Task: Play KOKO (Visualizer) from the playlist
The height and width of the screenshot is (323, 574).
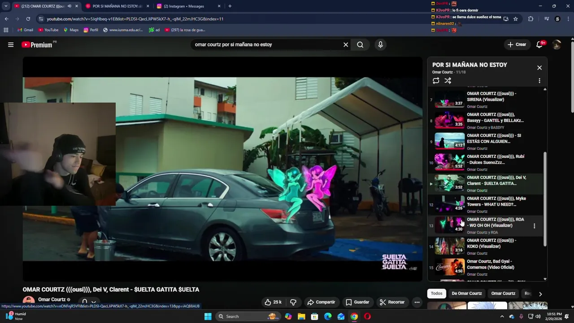Action: [484, 246]
